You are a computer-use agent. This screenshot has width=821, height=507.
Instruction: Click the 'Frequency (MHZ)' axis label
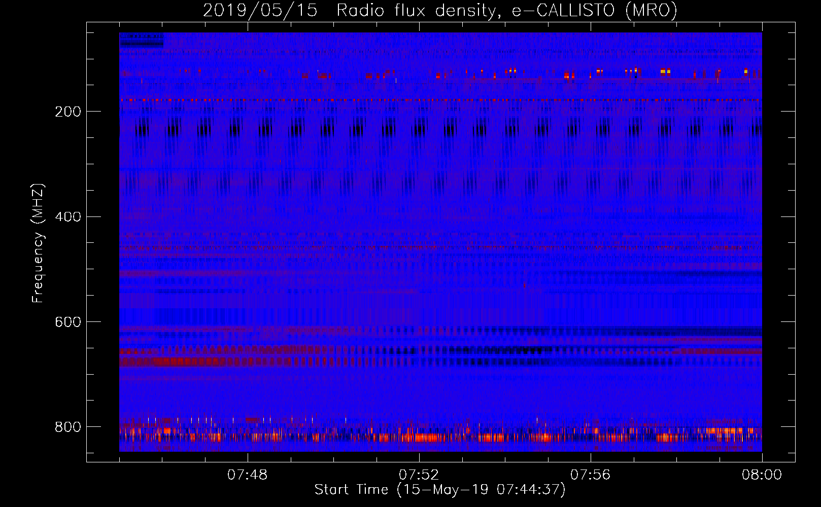pos(39,243)
